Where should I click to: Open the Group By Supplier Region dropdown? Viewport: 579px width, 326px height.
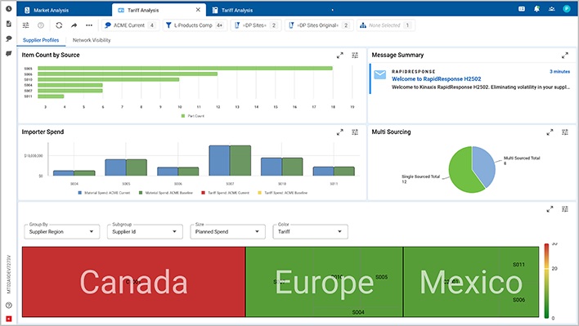point(62,231)
